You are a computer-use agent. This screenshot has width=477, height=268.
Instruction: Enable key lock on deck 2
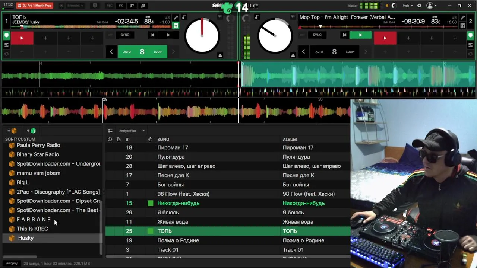(256, 17)
